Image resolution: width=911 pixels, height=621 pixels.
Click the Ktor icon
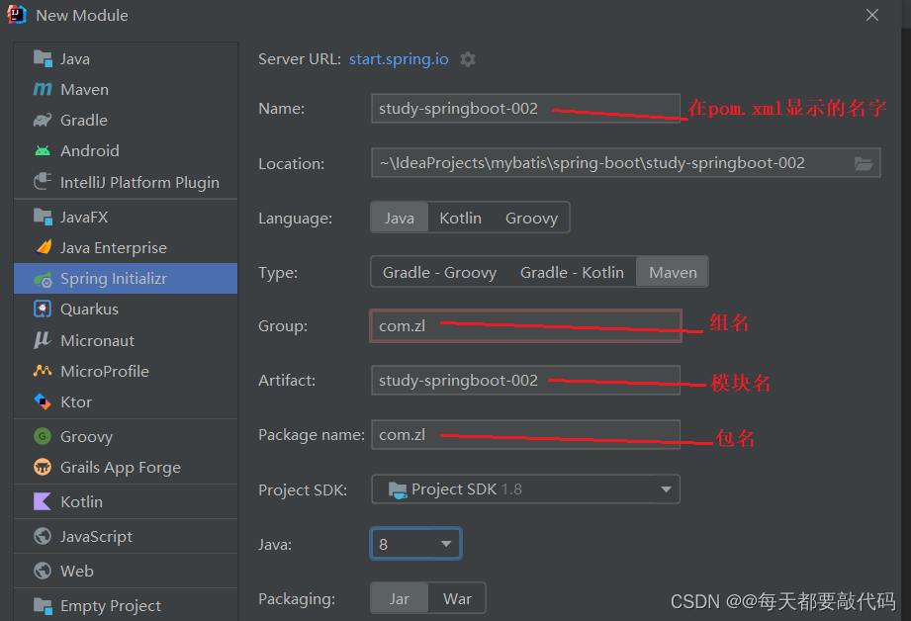pos(43,401)
